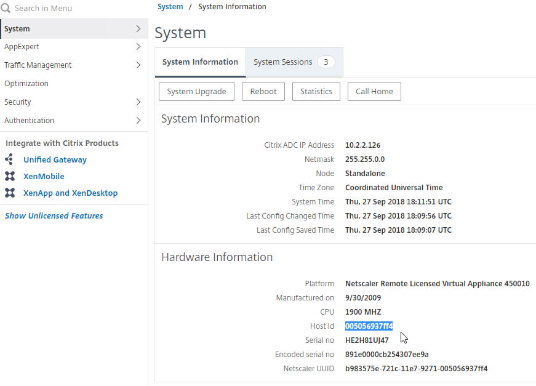Click the Netmask value 255.255.0.0
Viewport: 536px width, 386px height.
(365, 159)
